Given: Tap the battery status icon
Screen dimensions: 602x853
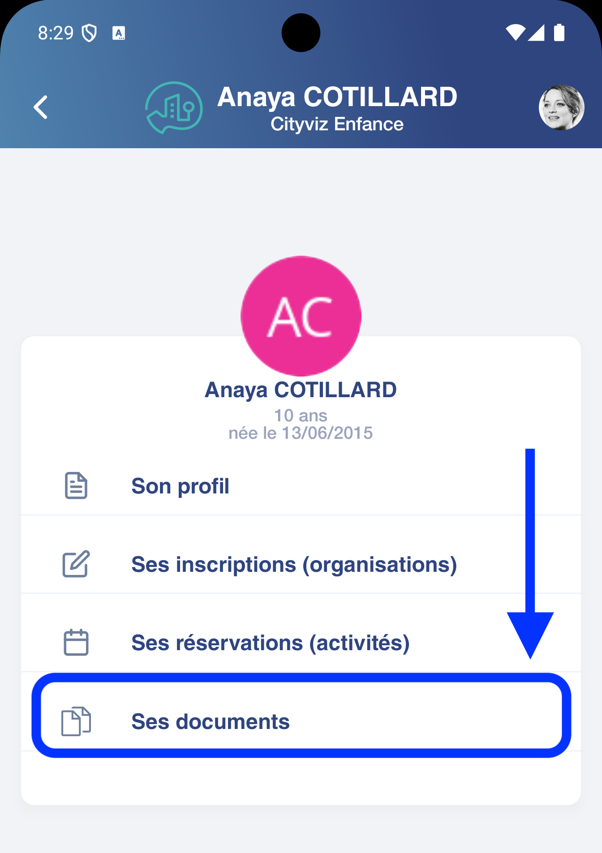Looking at the screenshot, I should point(559,33).
